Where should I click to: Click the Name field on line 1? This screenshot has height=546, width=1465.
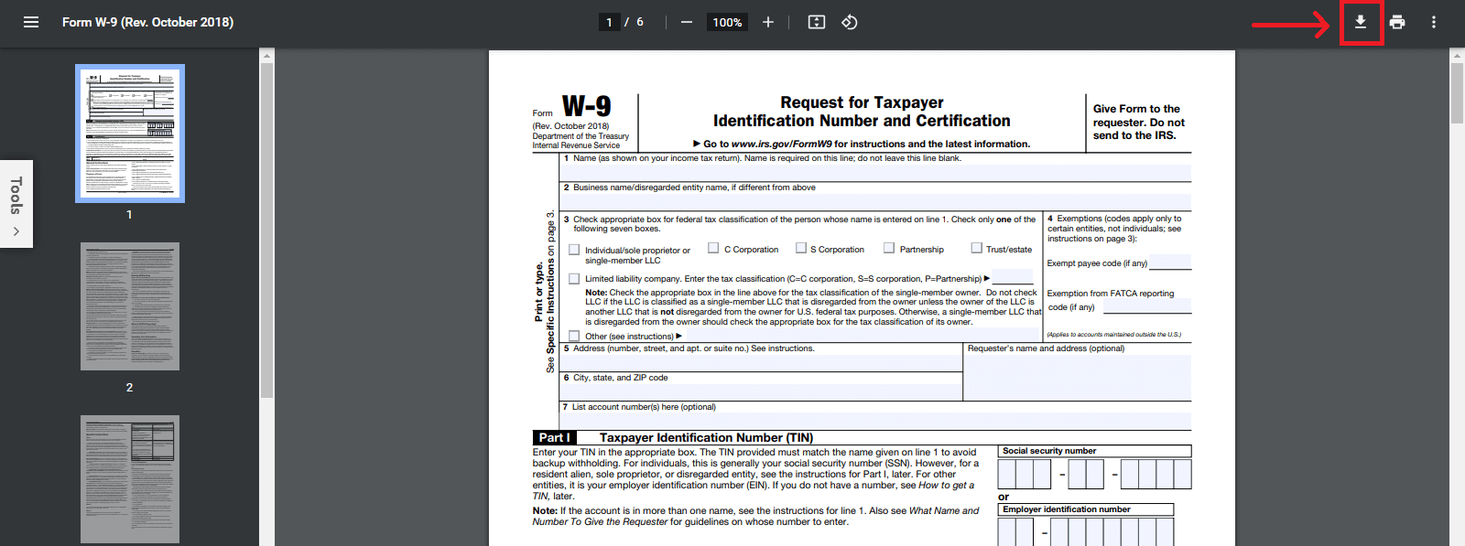pos(874,173)
